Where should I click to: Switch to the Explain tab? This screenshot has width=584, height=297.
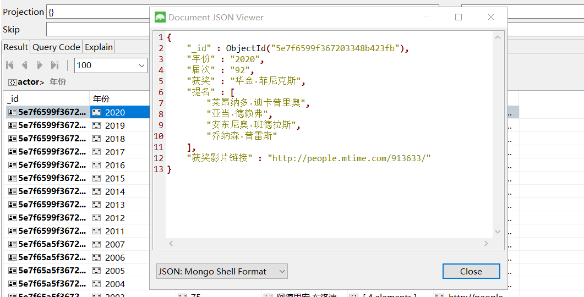pos(99,47)
